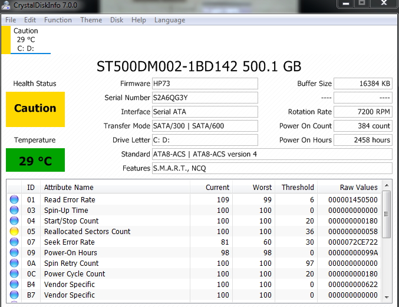The width and height of the screenshot is (399, 307).
Task: Click the Buffer Size value 16384 KB
Action: (x=363, y=84)
